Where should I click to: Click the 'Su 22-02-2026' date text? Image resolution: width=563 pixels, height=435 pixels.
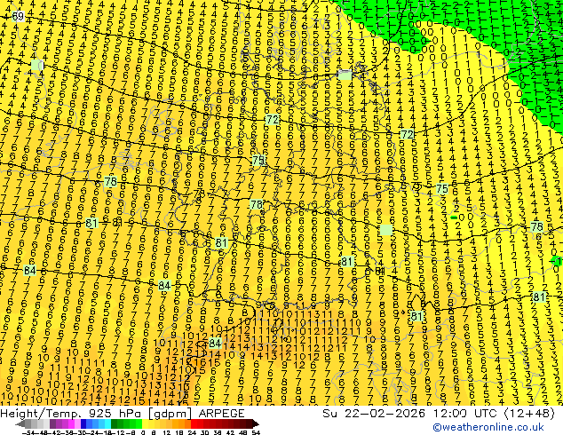point(376,414)
